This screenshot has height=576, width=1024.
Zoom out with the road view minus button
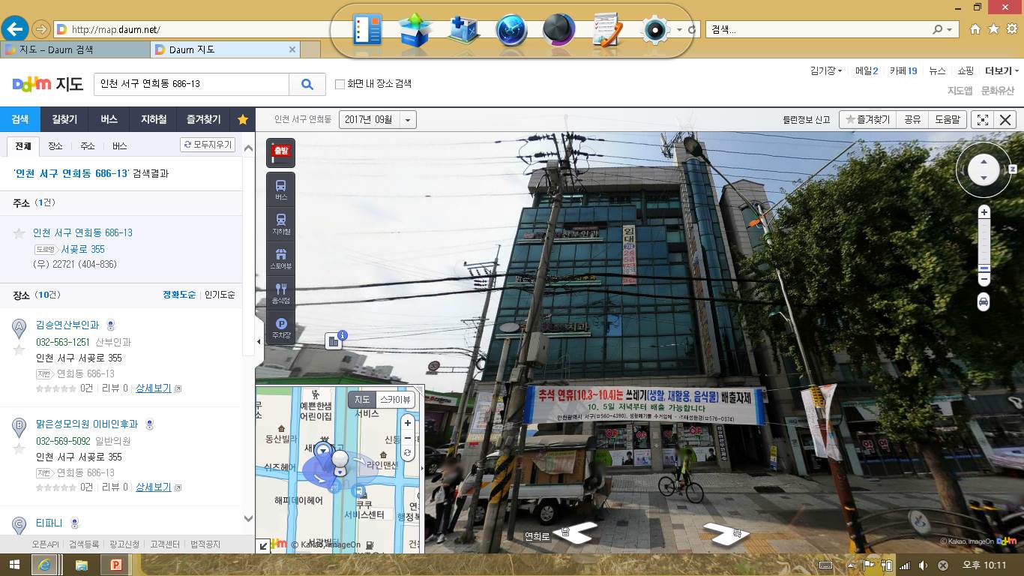pyautogui.click(x=984, y=280)
